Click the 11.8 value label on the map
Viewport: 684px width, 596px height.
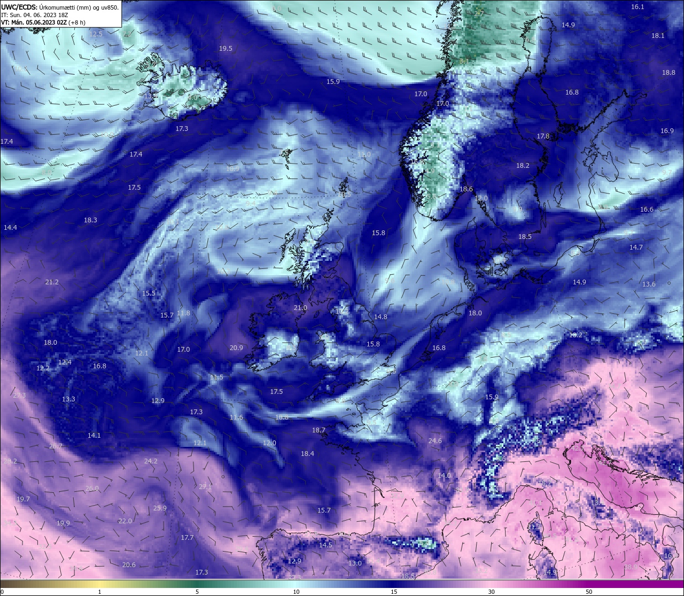[x=183, y=313]
